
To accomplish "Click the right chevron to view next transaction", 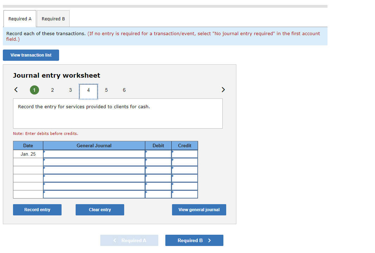I will 223,90.
